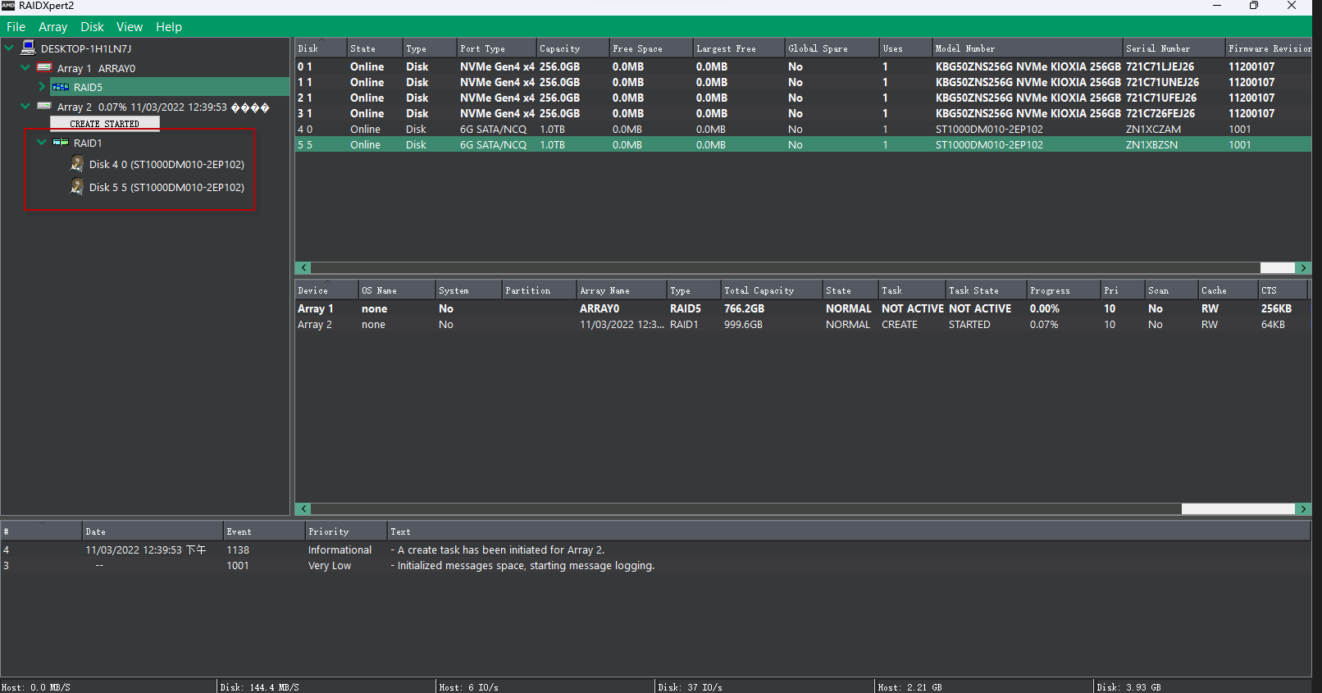Sort event log by Date column
Image resolution: width=1322 pixels, height=693 pixels.
pyautogui.click(x=153, y=531)
